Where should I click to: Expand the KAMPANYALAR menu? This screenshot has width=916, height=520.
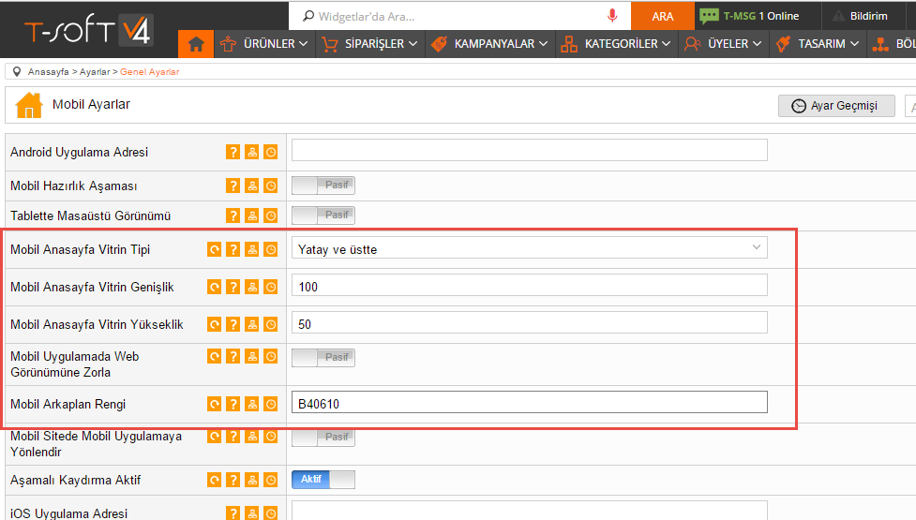(490, 44)
